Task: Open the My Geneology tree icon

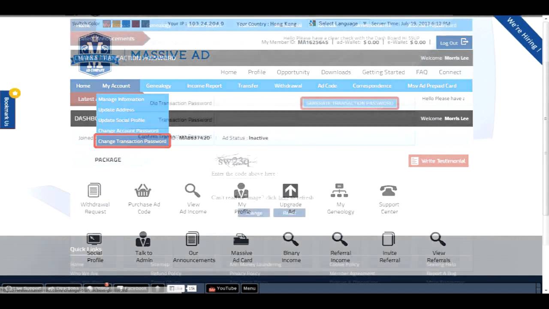Action: pyautogui.click(x=340, y=190)
